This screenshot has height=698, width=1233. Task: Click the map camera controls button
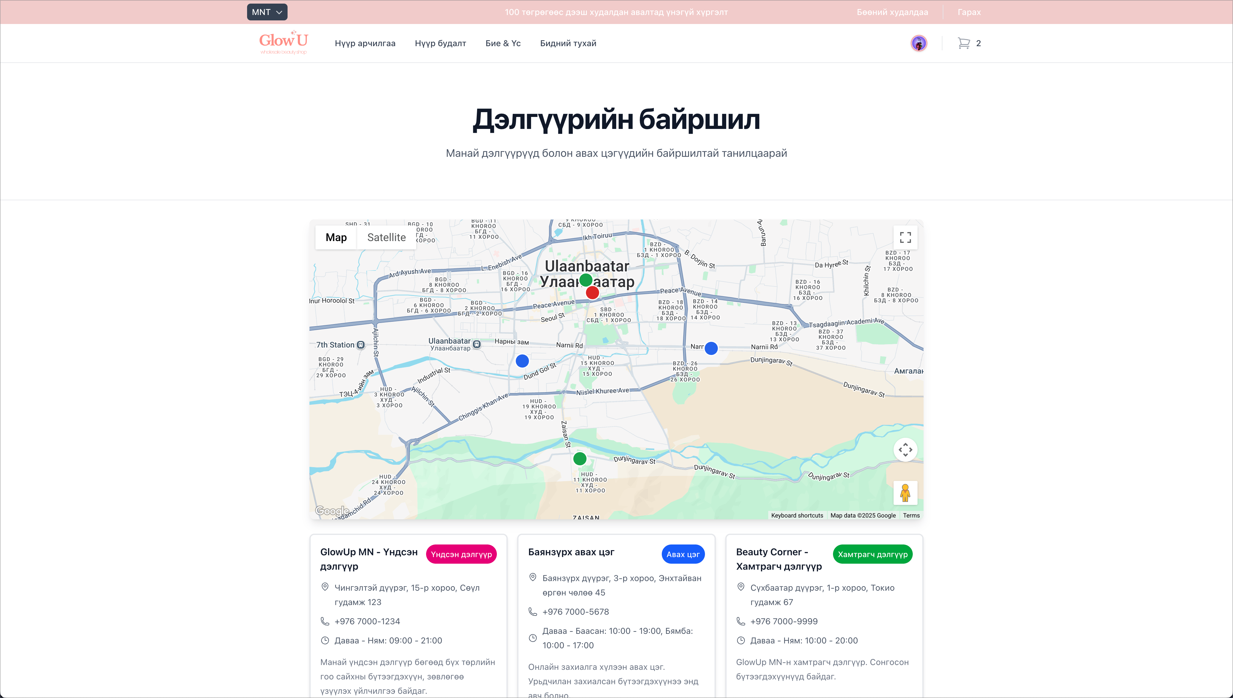click(905, 450)
